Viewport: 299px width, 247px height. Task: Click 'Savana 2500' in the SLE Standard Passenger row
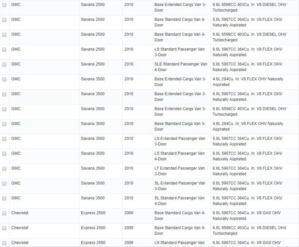[x=93, y=64]
